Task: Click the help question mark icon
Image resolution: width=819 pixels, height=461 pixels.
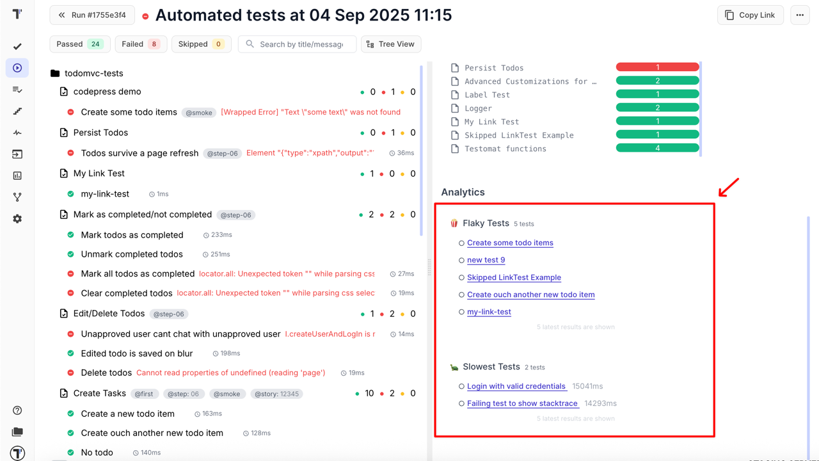Action: (x=17, y=410)
